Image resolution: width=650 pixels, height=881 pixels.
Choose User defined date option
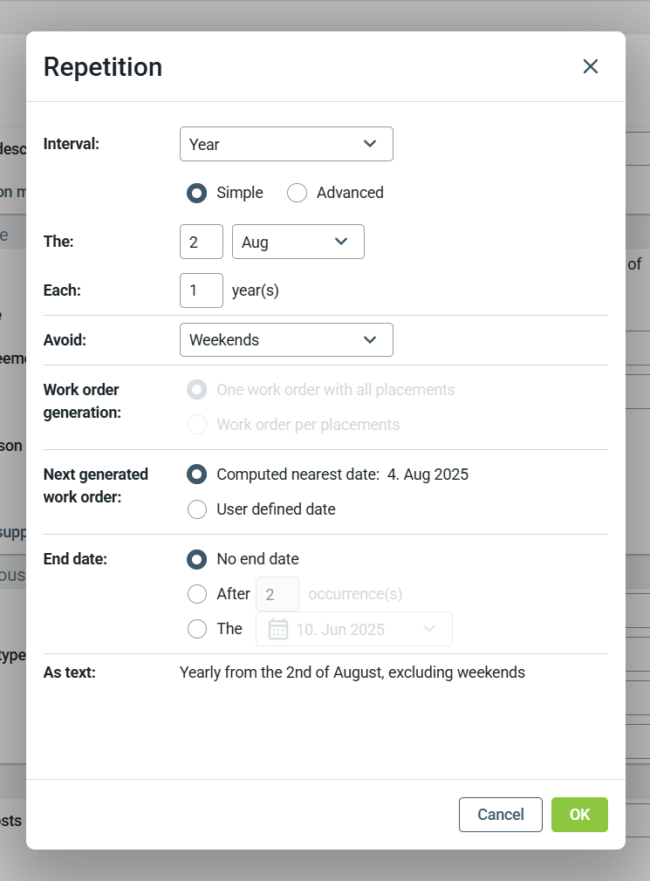click(x=197, y=509)
